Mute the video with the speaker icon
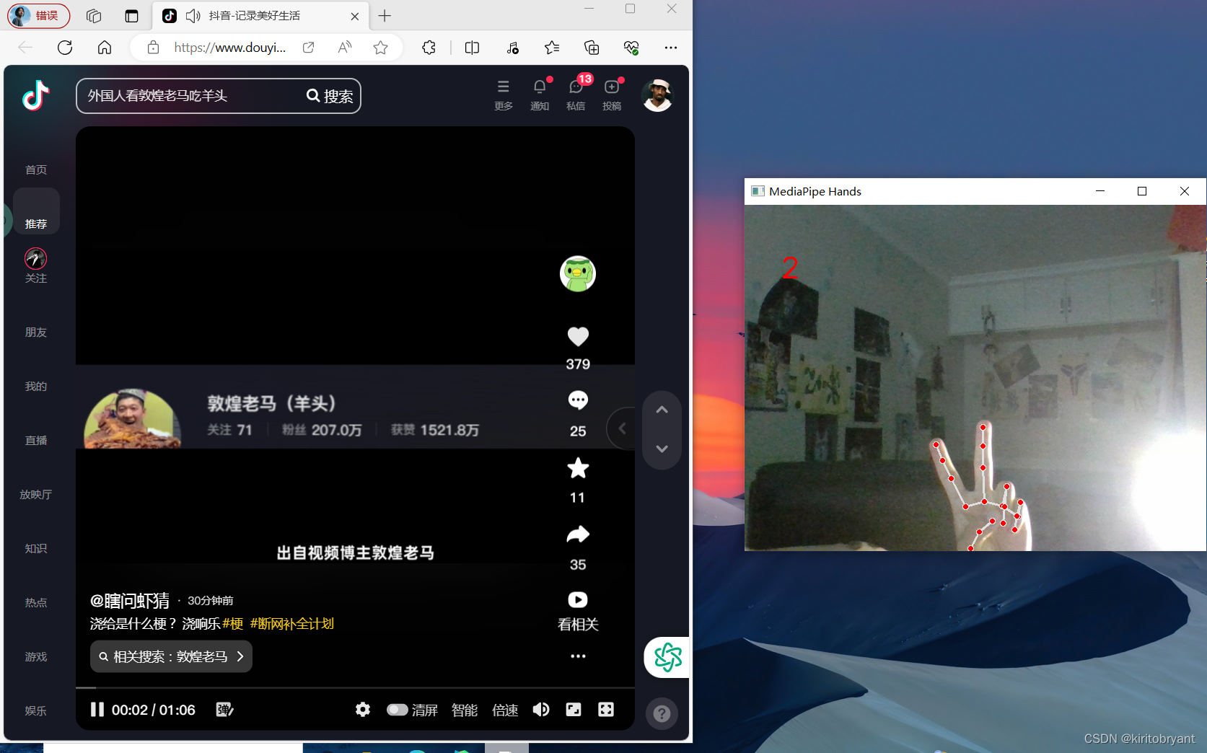Image resolution: width=1207 pixels, height=753 pixels. [x=540, y=710]
